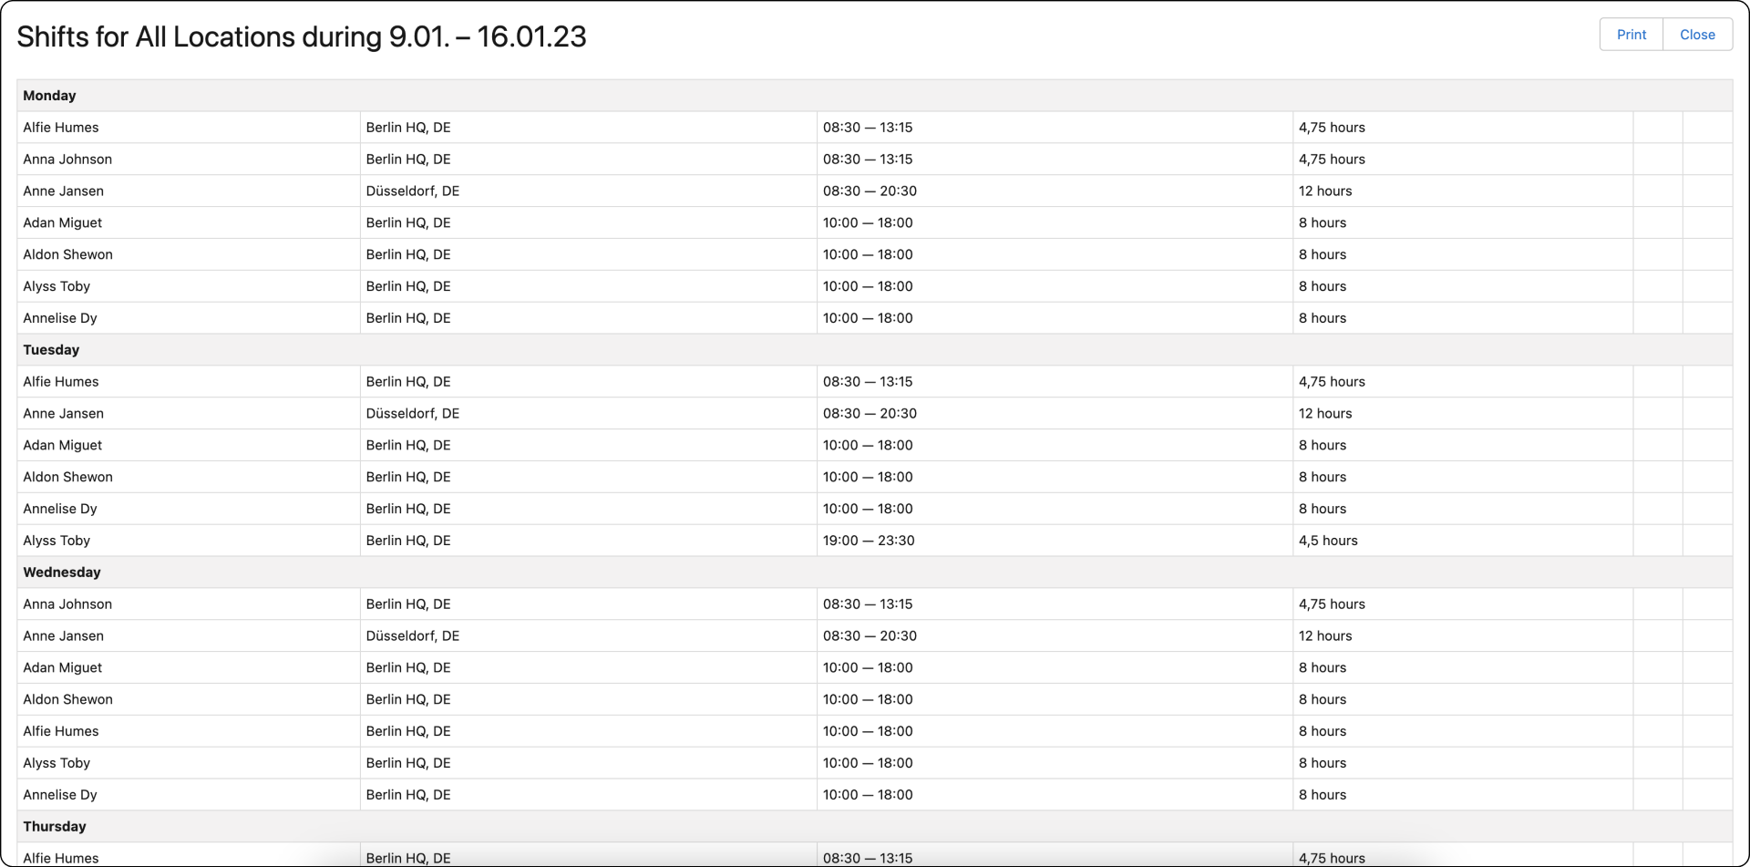Click the Close button

1696,34
